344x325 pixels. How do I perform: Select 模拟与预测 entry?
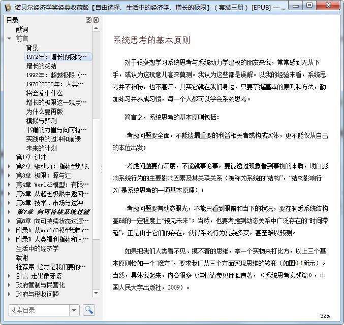[x=41, y=121]
